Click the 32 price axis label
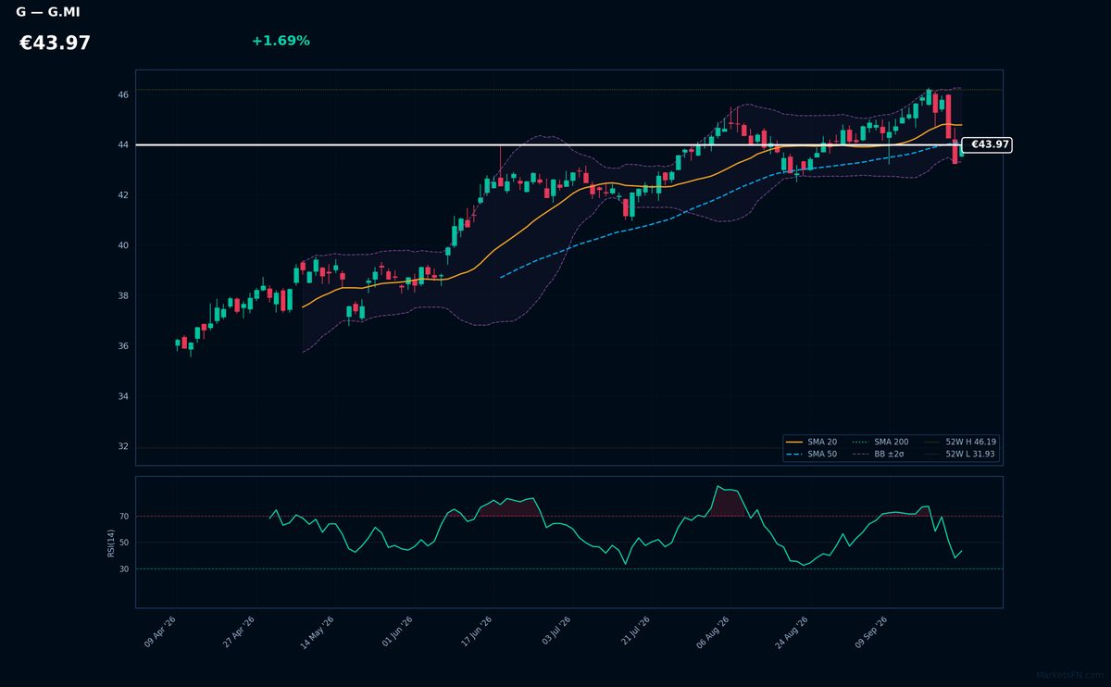The height and width of the screenshot is (687, 1111). pyautogui.click(x=123, y=446)
